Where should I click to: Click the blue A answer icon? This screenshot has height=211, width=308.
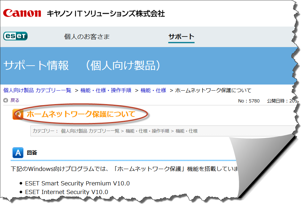click(18, 153)
